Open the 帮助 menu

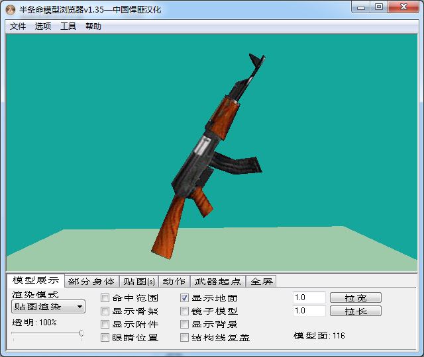pos(93,26)
